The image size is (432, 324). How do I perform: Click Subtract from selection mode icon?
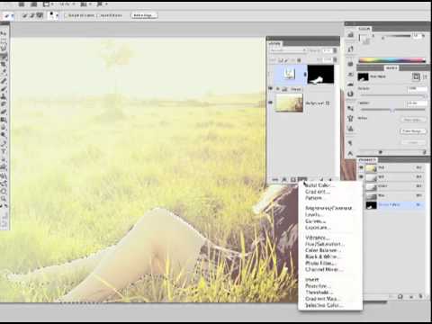(x=40, y=15)
